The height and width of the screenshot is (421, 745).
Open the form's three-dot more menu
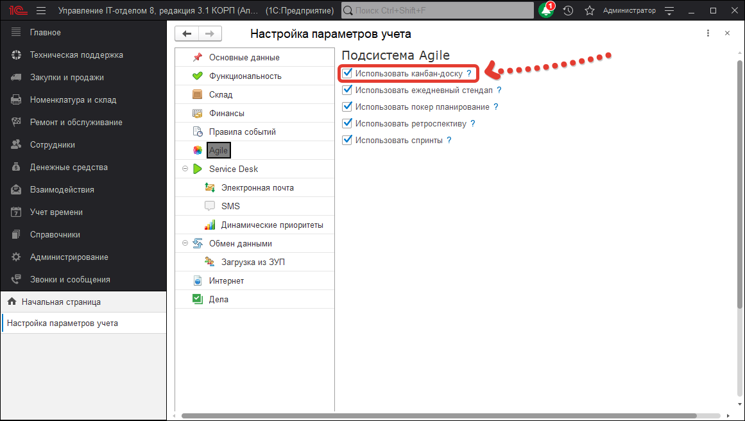[708, 33]
